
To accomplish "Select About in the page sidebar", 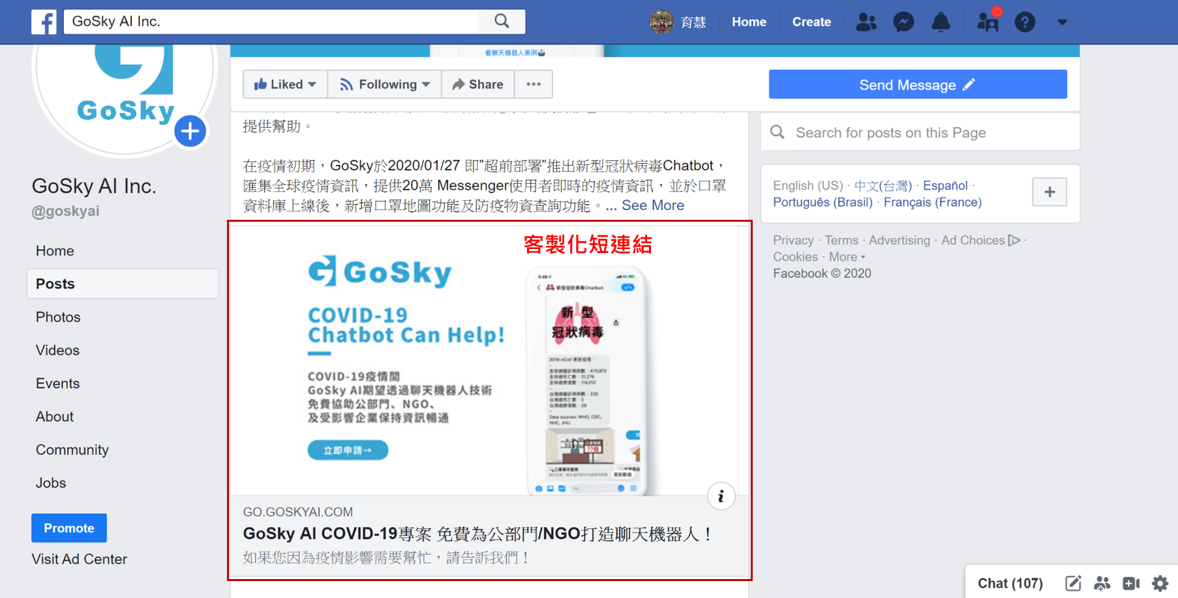I will pos(55,417).
